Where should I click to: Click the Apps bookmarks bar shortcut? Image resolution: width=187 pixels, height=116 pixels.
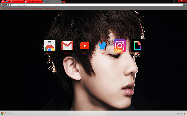4,8
